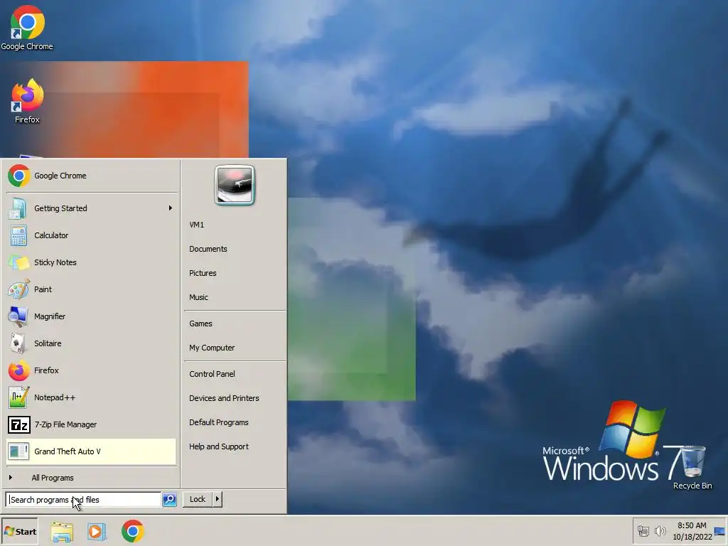Open Google Chrome icon in Start menu
This screenshot has width=728, height=546.
(18, 176)
